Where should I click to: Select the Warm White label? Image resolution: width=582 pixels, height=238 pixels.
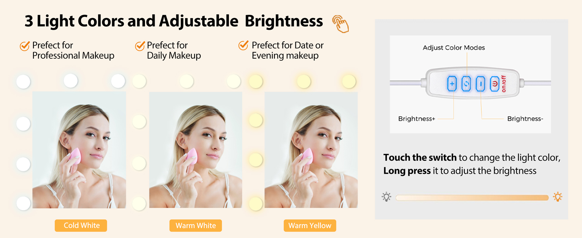click(196, 226)
